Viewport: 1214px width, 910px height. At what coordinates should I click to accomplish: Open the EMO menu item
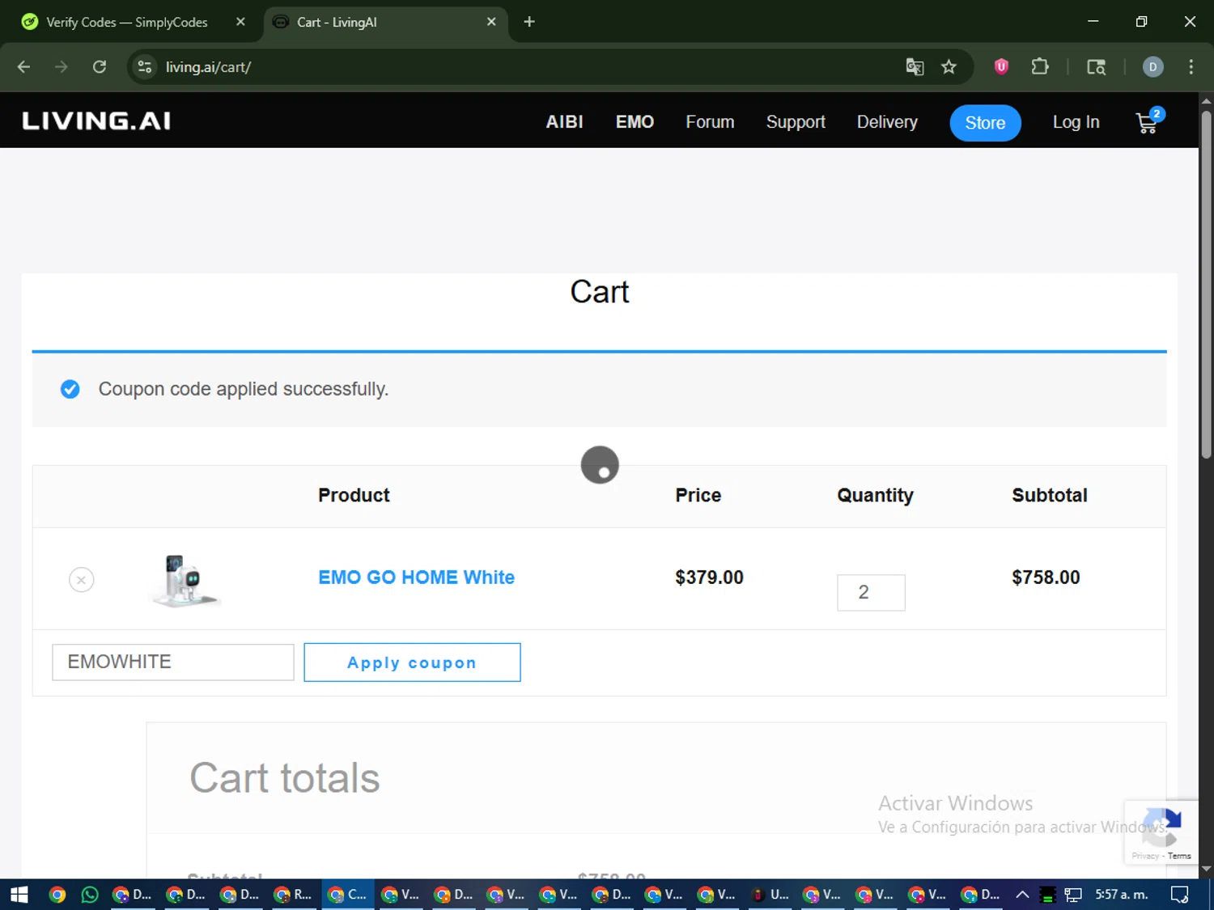pyautogui.click(x=635, y=122)
